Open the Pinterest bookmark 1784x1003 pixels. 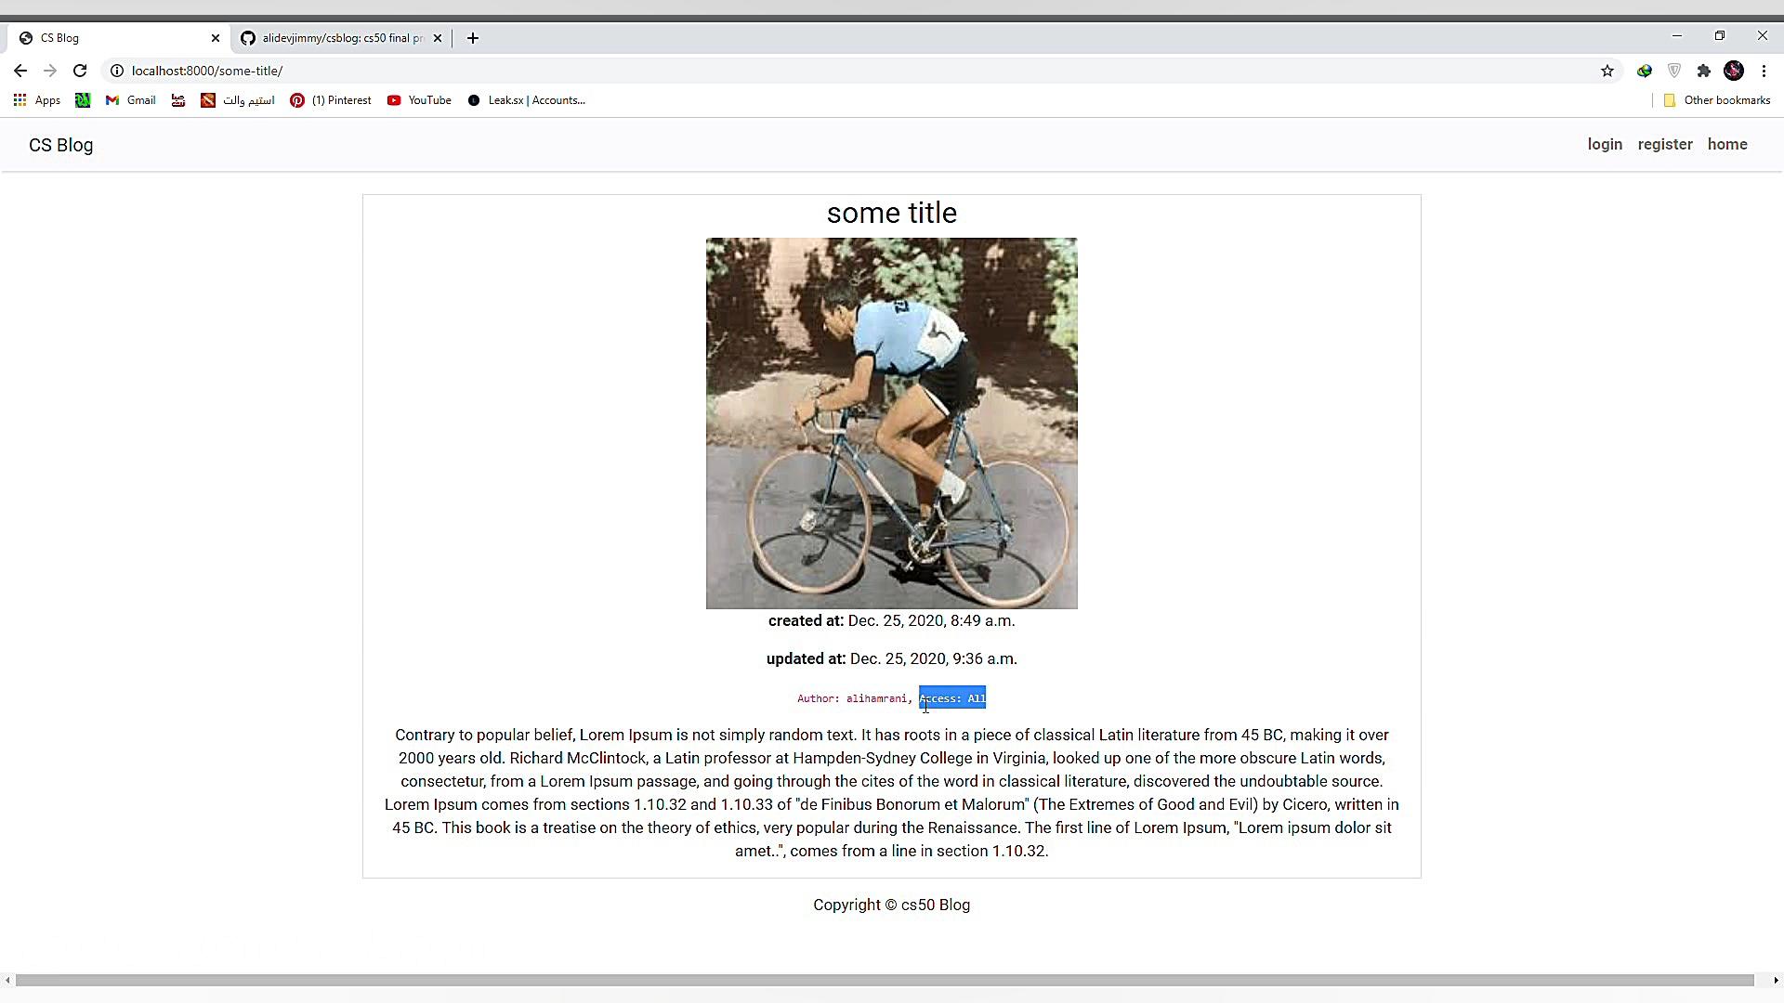pos(331,100)
